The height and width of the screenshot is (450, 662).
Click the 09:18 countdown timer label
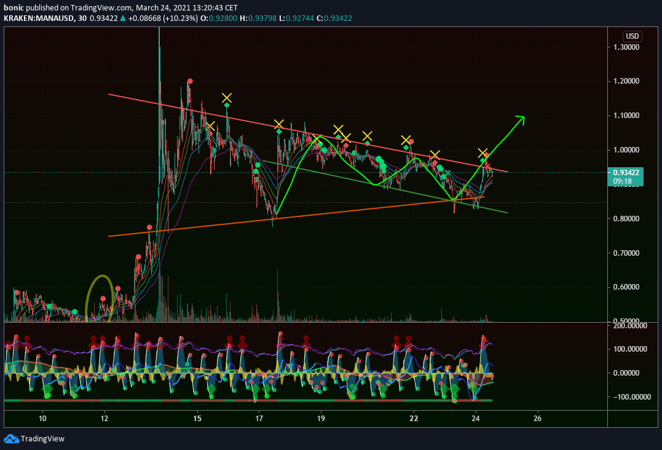pyautogui.click(x=622, y=181)
